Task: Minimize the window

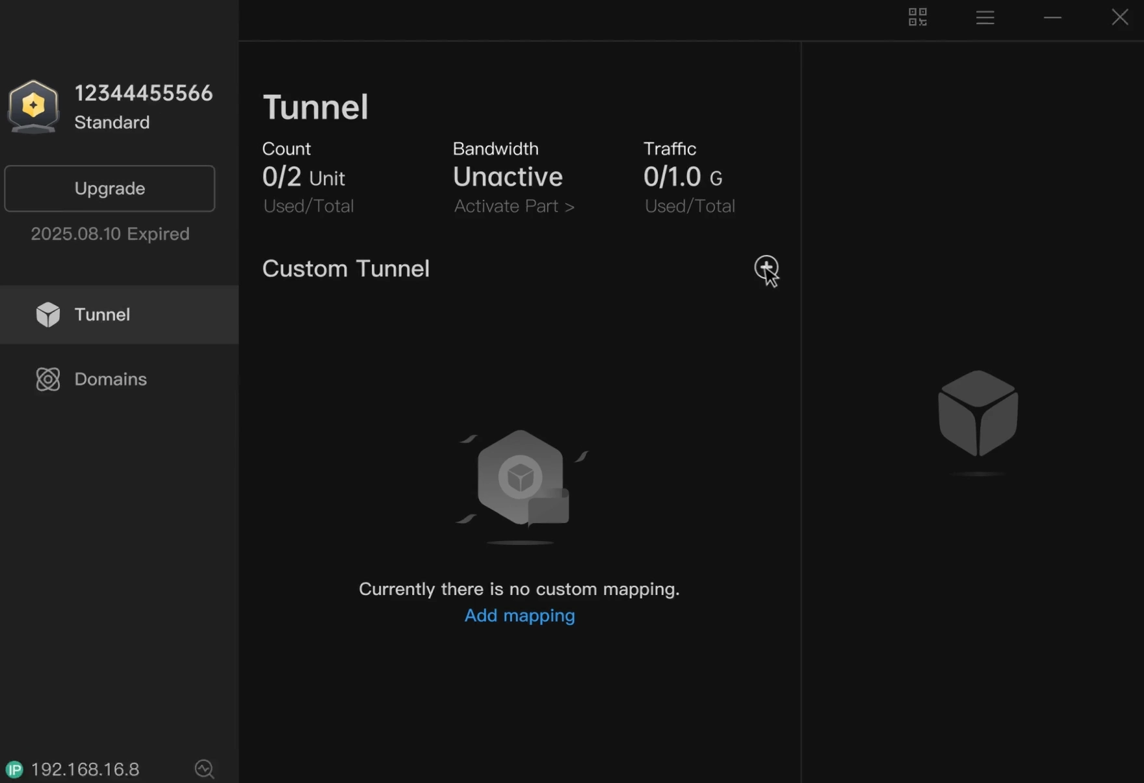Action: tap(1053, 18)
